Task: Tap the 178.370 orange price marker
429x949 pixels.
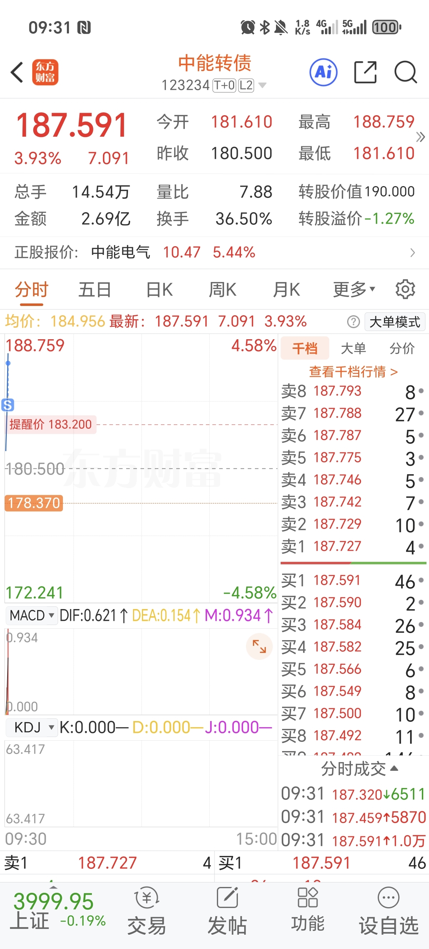Action: (34, 503)
